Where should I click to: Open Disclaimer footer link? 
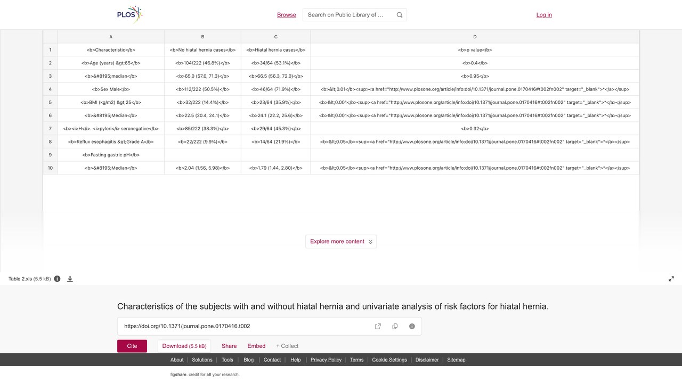427,360
